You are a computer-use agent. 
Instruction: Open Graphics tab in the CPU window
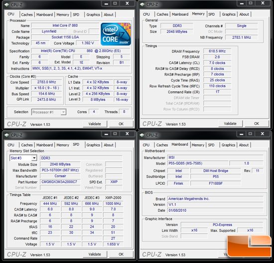click(93, 14)
